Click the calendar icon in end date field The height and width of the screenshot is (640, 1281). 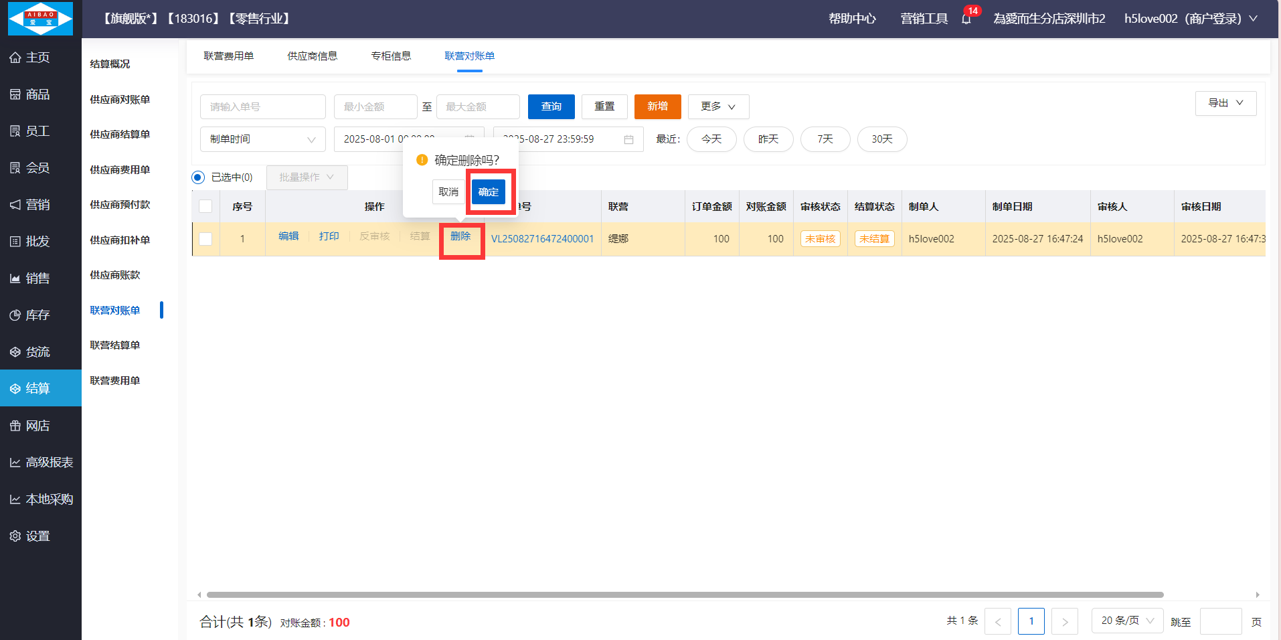click(x=628, y=139)
